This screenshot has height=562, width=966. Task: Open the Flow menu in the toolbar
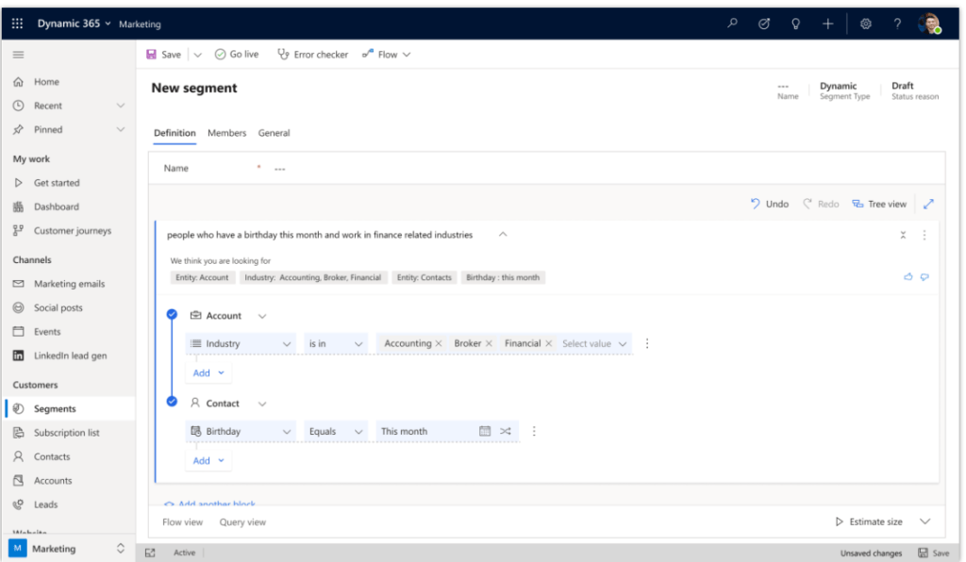[386, 54]
